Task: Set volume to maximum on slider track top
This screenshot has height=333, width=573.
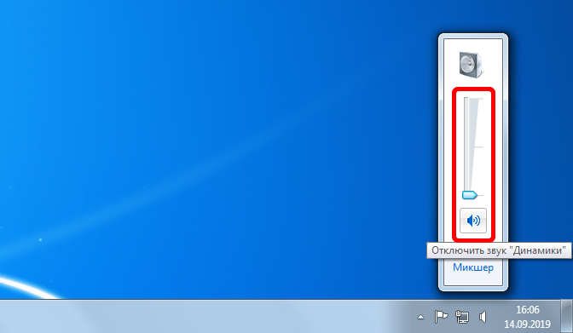Action: pyautogui.click(x=466, y=99)
